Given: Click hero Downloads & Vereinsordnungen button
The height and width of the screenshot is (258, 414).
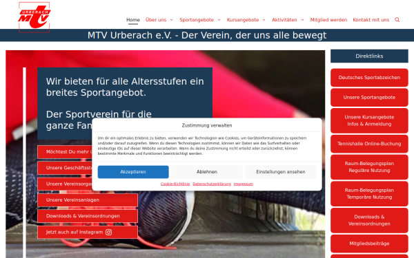Looking at the screenshot, I should pyautogui.click(x=88, y=216).
